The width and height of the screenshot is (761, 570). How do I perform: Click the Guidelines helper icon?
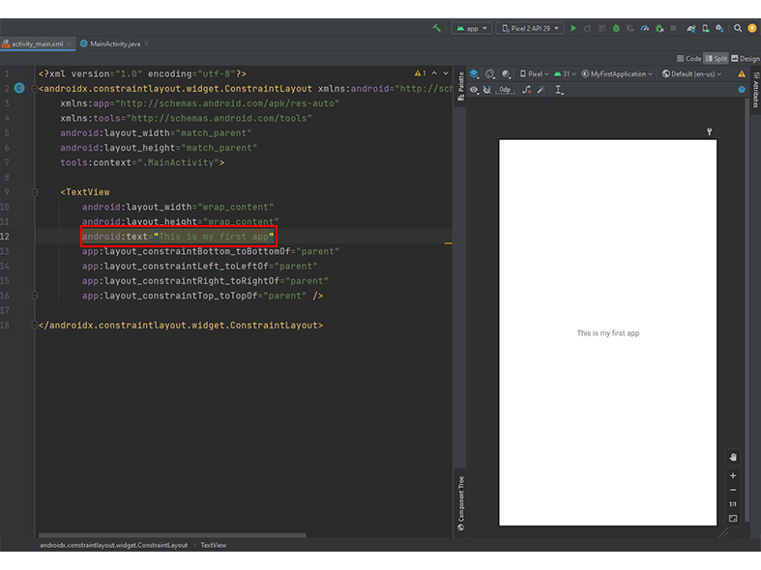559,90
